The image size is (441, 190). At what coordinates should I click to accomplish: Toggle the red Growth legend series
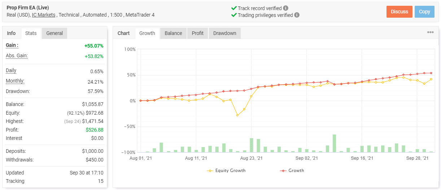(x=292, y=171)
